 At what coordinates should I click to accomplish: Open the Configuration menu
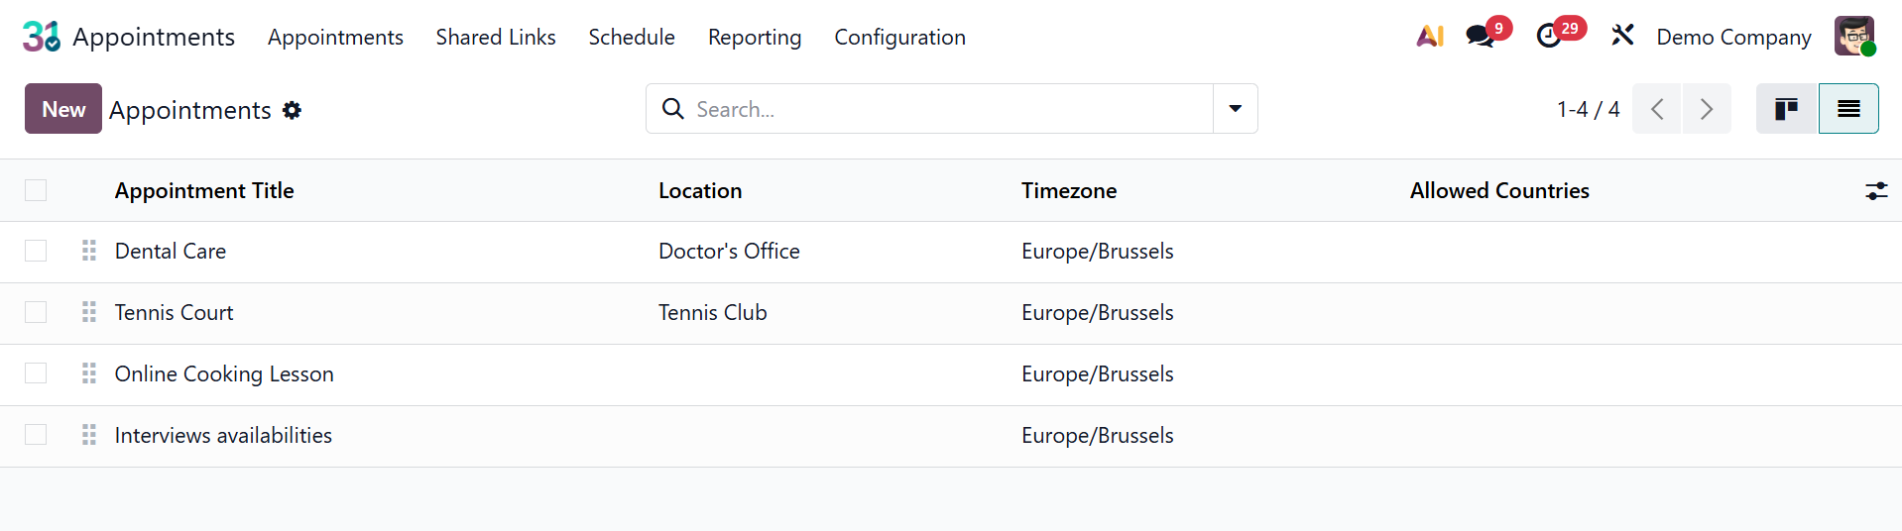coord(899,37)
